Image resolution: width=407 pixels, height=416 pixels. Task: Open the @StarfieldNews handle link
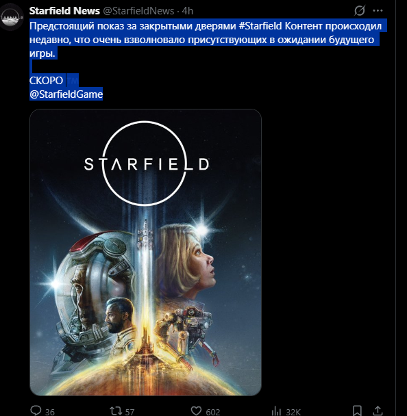click(138, 11)
